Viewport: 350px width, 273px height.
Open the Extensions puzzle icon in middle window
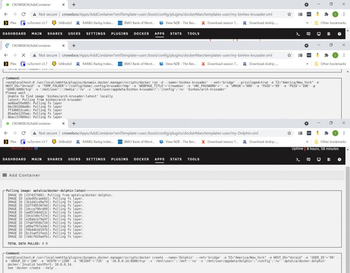point(326,55)
